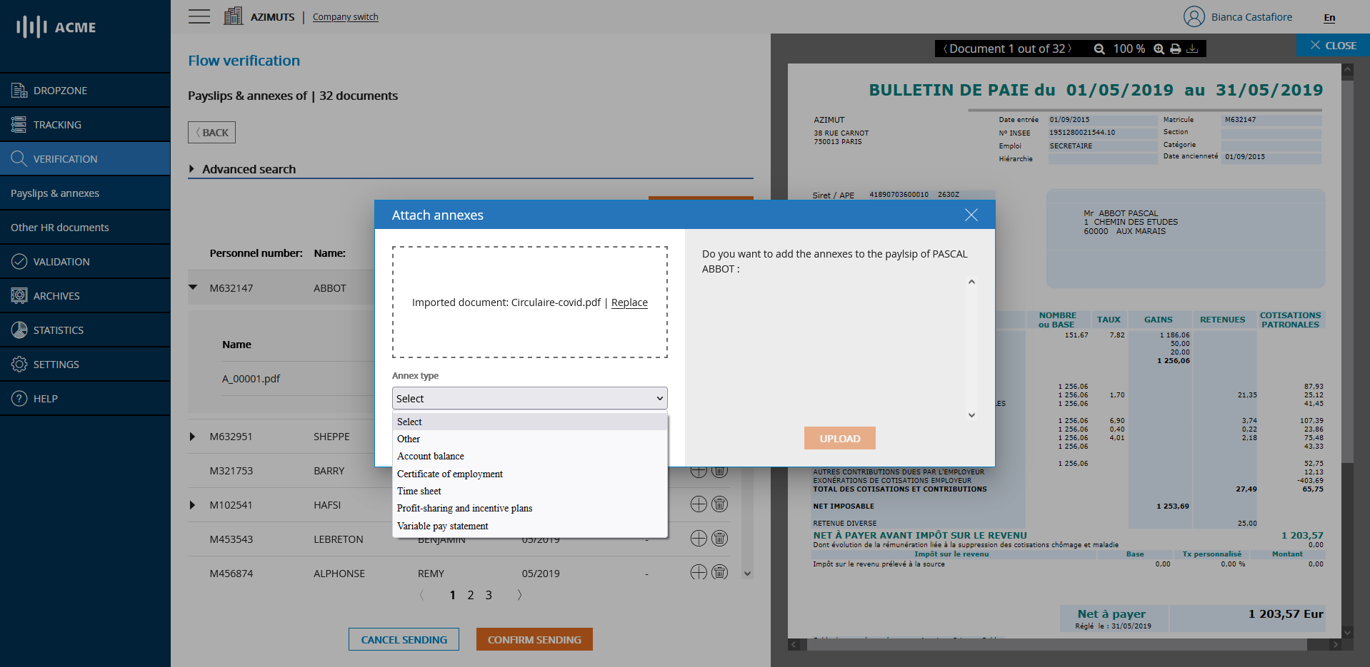Click the add annex icon for LEBRETON
This screenshot has height=667, width=1370.
(699, 539)
